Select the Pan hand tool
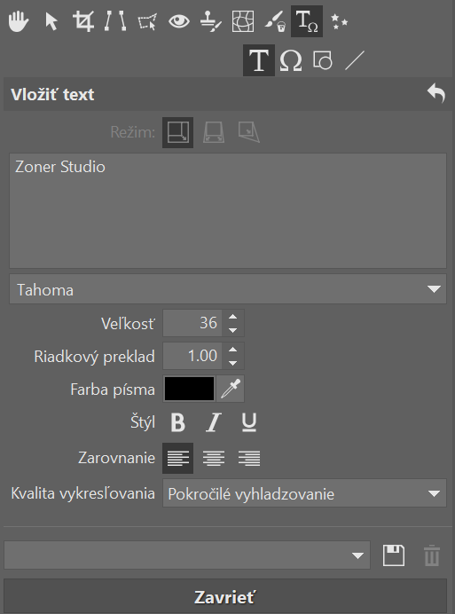This screenshot has height=614, width=455. (x=19, y=21)
